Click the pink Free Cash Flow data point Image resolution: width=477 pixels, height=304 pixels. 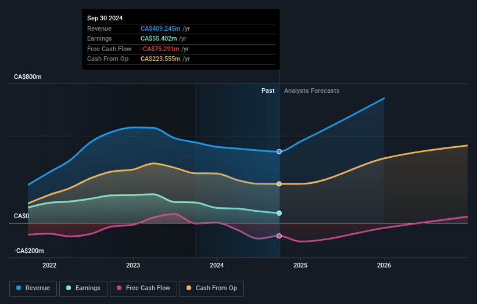279,236
